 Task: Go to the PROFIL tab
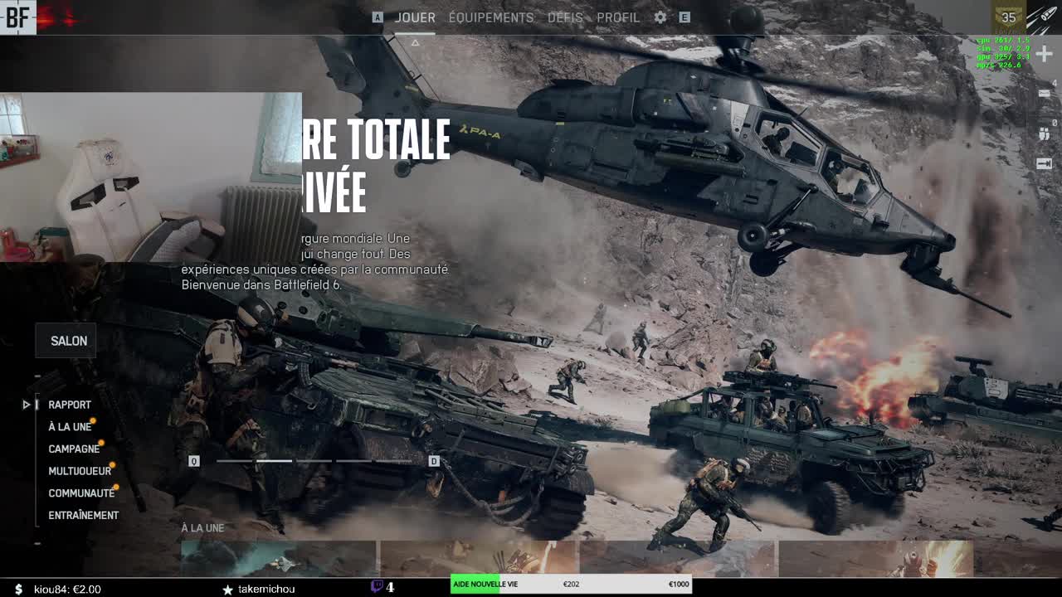pos(618,17)
